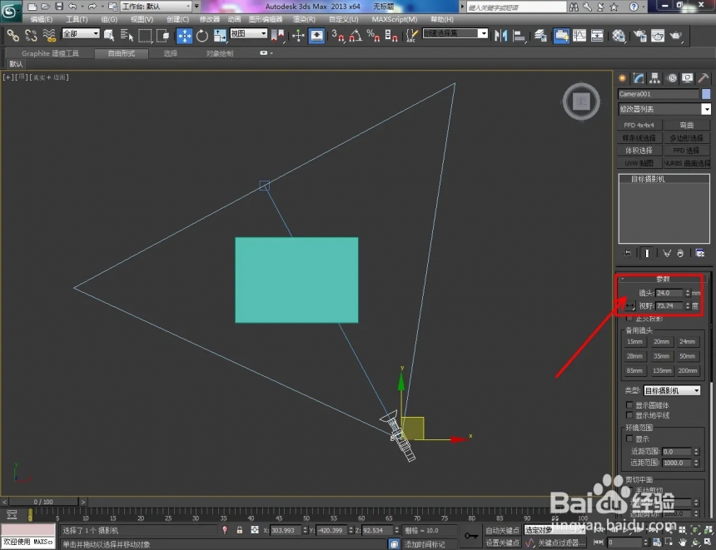Open the Curve Editor icon

click(579, 35)
